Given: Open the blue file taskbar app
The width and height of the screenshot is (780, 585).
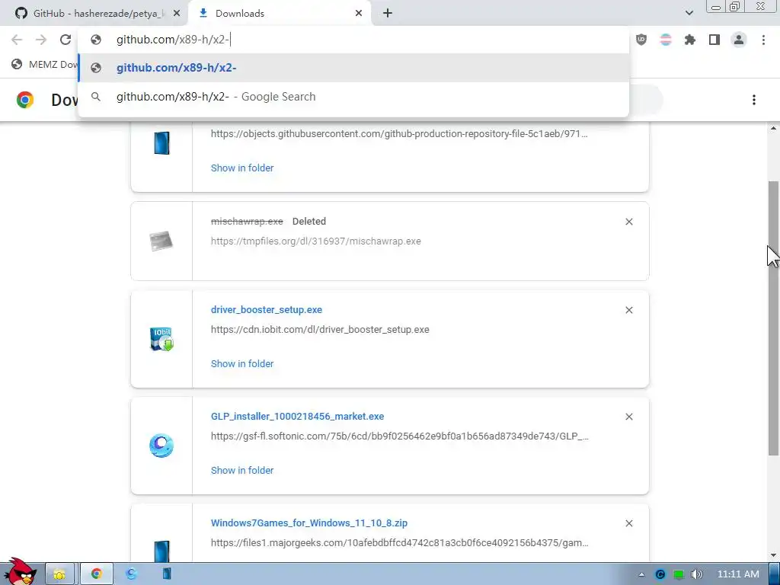Looking at the screenshot, I should 167,574.
